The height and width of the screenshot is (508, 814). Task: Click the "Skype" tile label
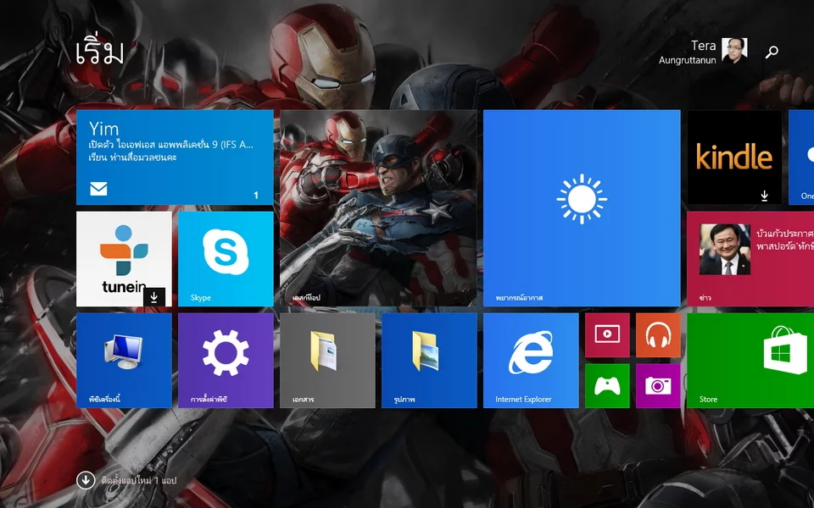point(200,297)
